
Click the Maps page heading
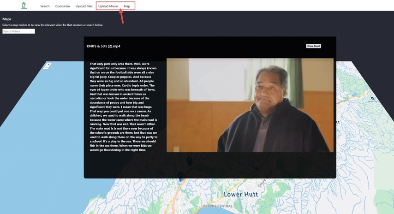[7, 19]
